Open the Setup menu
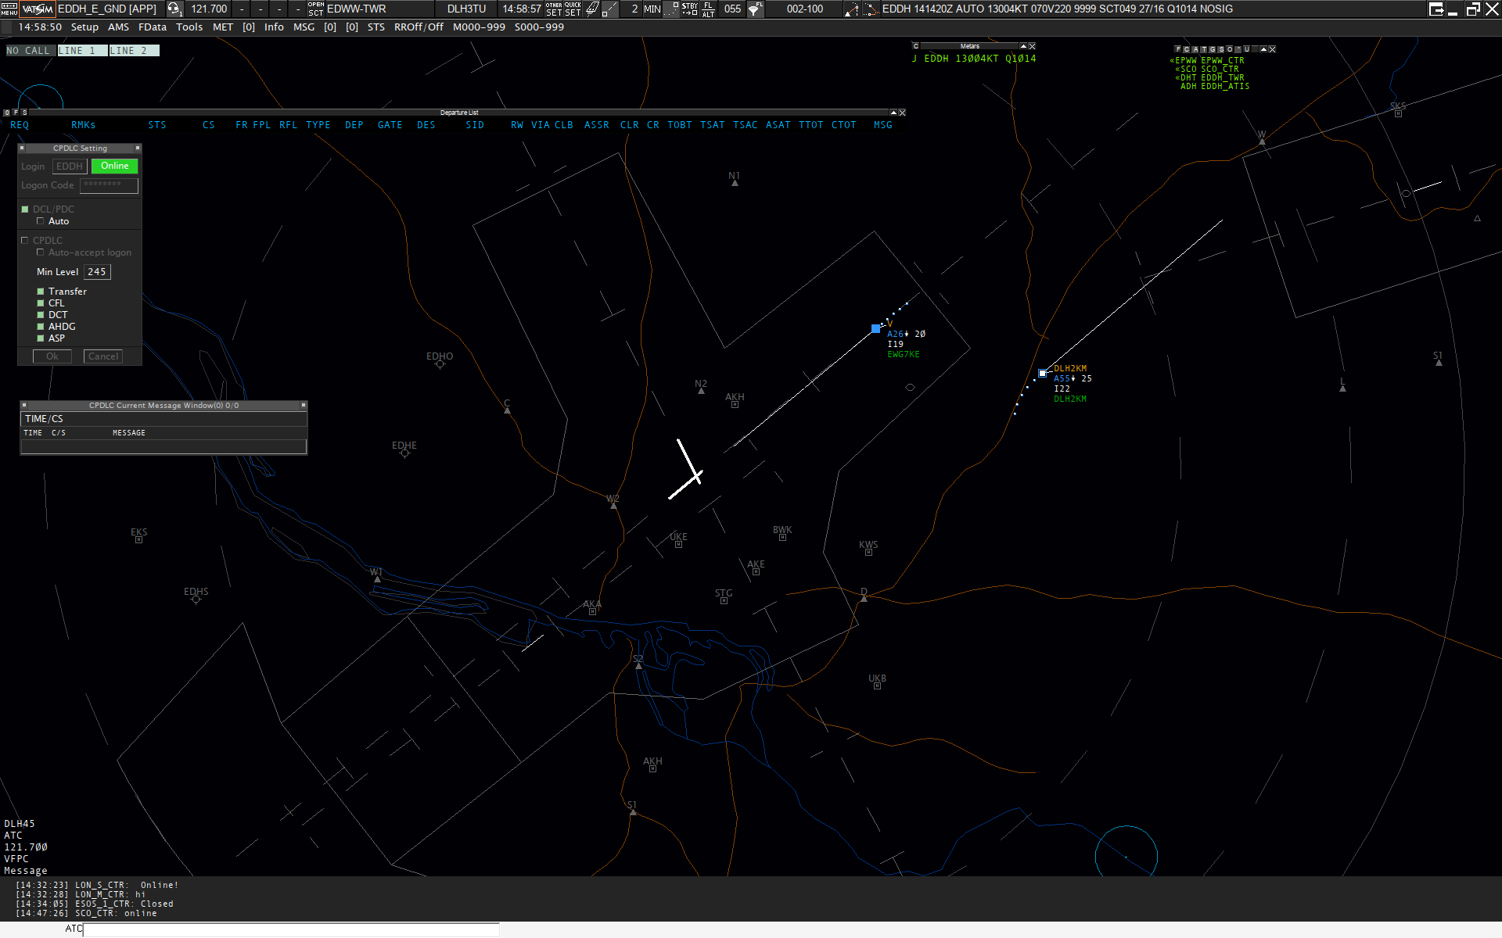 click(84, 27)
